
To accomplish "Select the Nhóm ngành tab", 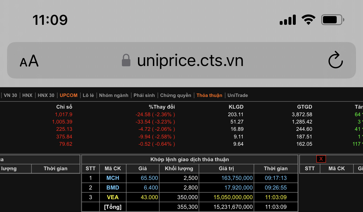I will (114, 95).
